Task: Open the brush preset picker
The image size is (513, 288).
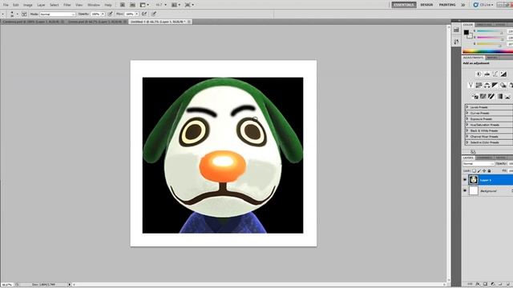Action: pyautogui.click(x=13, y=14)
